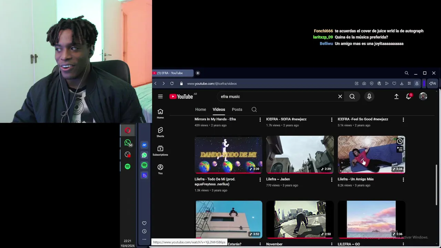
Task: Open options menu for Lilefra - Todo De Mi
Action: [x=260, y=179]
